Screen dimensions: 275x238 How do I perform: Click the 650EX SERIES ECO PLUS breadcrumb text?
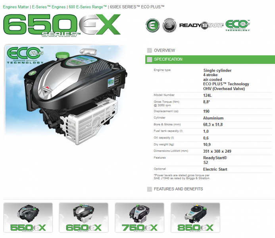(137, 7)
